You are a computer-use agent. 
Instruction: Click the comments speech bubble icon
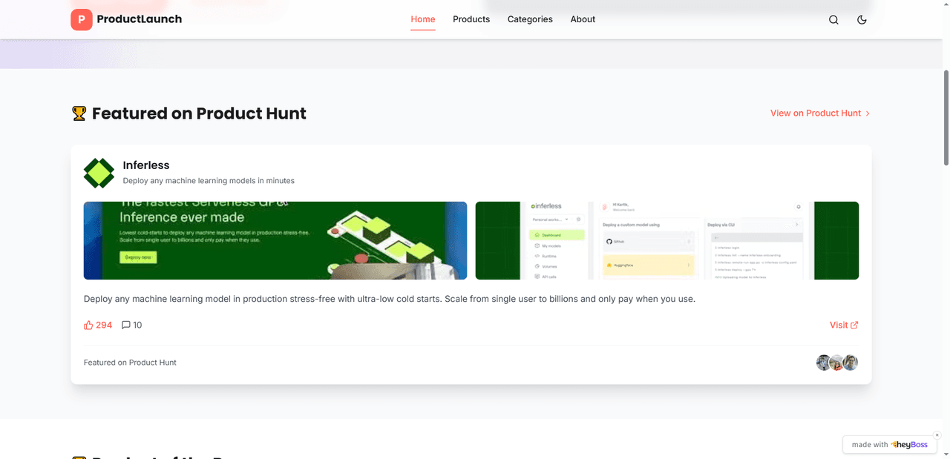(126, 325)
